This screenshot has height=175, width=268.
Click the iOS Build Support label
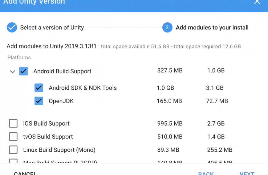click(46, 123)
